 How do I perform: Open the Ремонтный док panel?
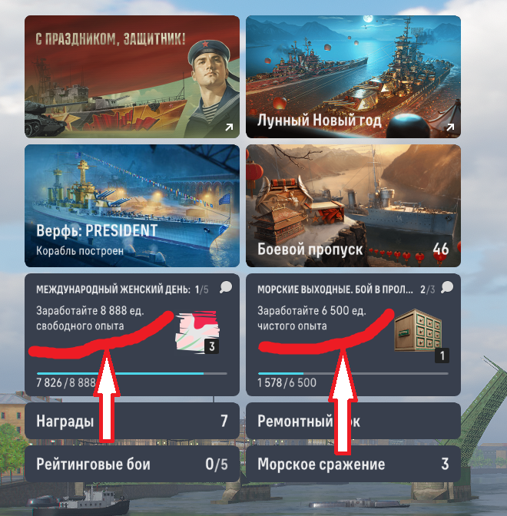[353, 421]
